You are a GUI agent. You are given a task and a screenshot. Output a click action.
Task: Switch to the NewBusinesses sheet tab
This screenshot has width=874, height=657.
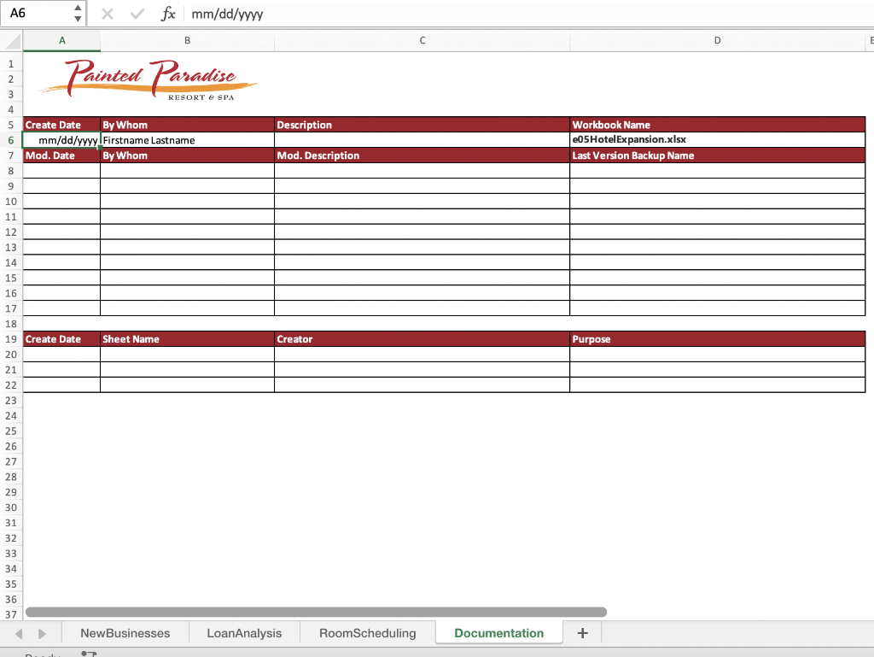[125, 632]
